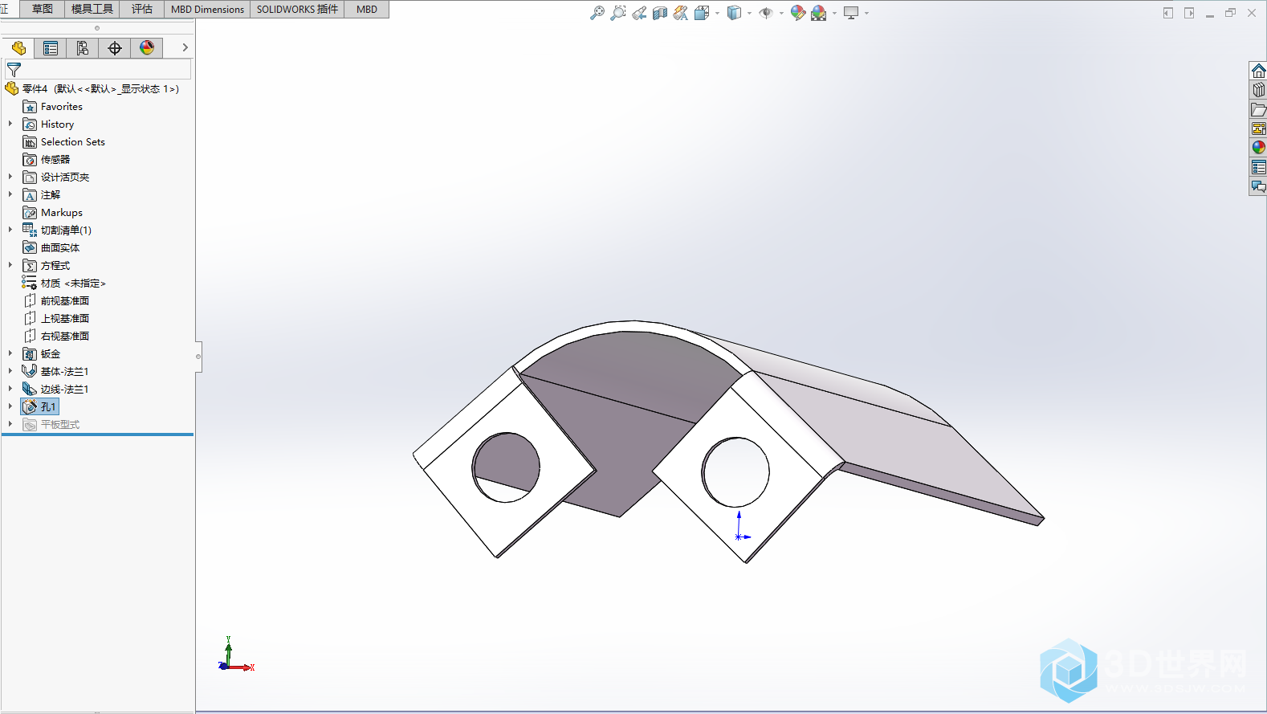Viewport: 1267px width, 714px height.
Task: Click the feature tree filter input field
Action: point(98,70)
